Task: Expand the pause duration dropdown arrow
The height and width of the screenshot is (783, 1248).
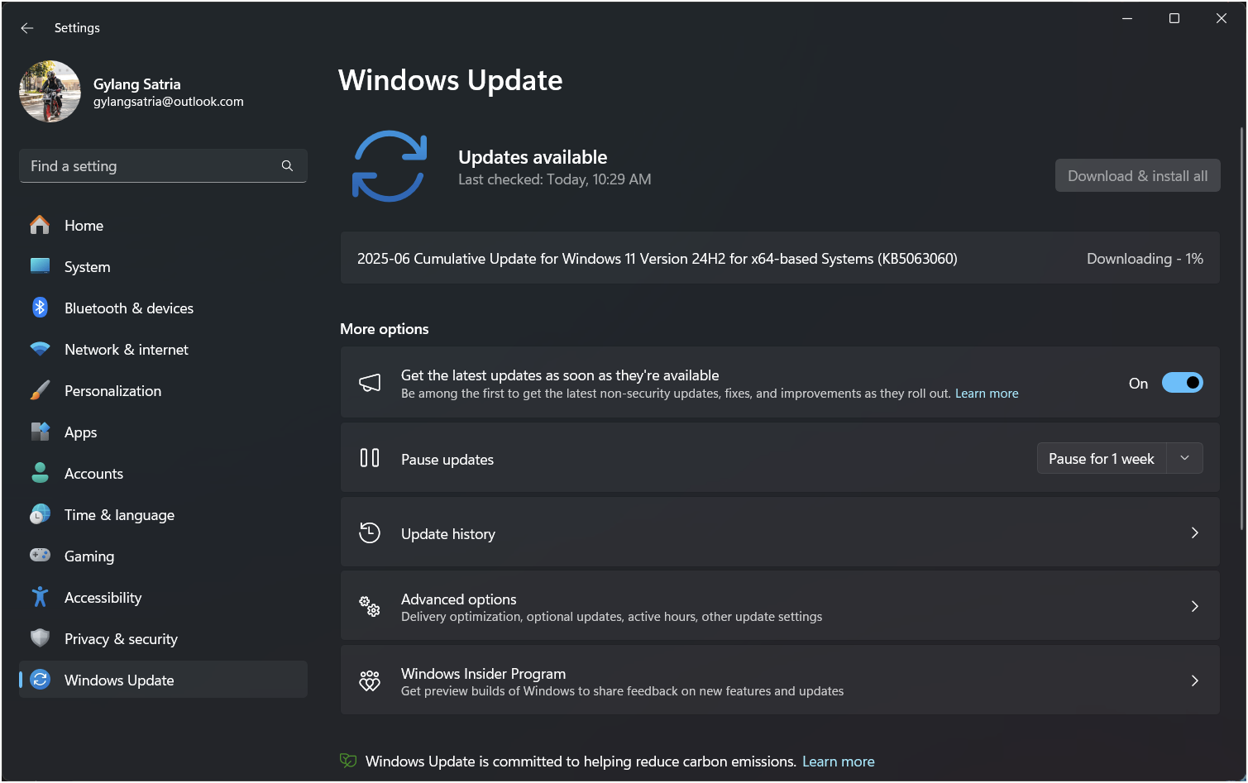Action: pos(1184,458)
